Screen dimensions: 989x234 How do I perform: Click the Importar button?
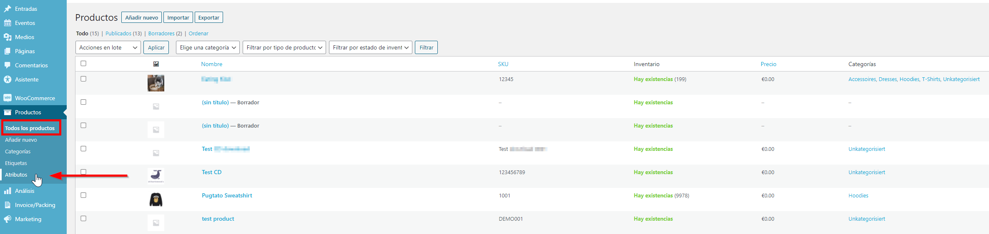[x=178, y=17]
